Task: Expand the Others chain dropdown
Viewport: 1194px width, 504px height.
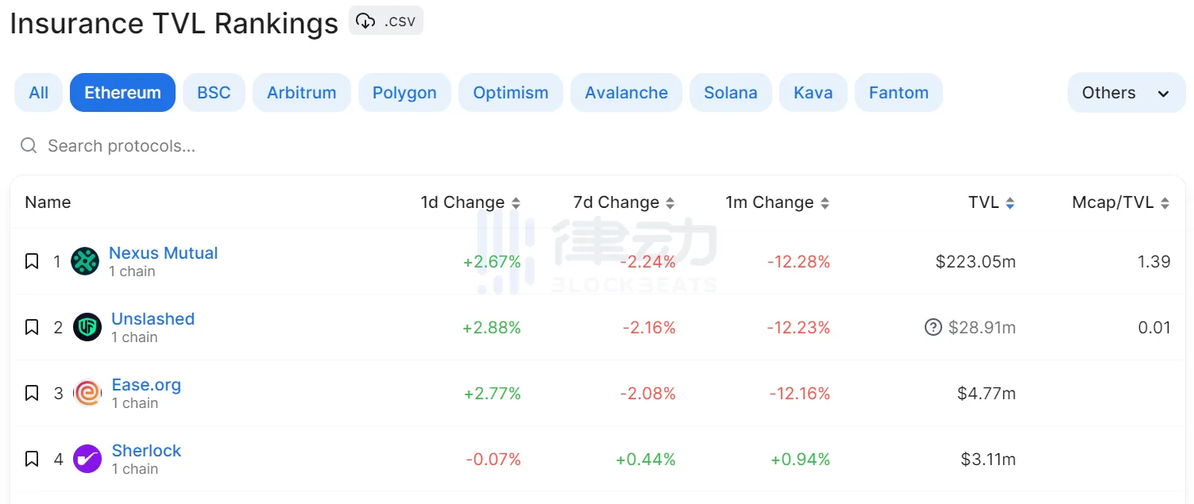Action: tap(1126, 93)
